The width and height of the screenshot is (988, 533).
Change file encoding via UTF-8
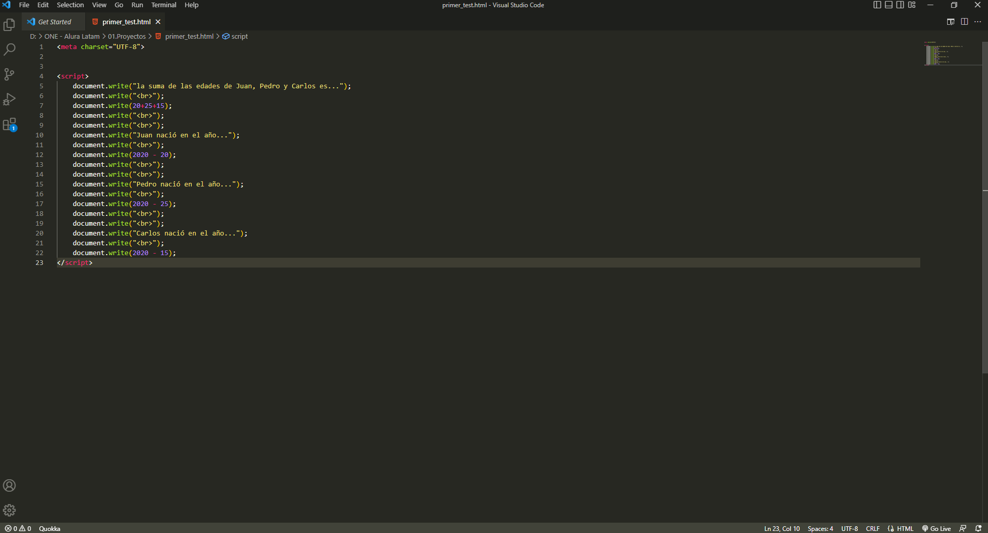tap(849, 528)
